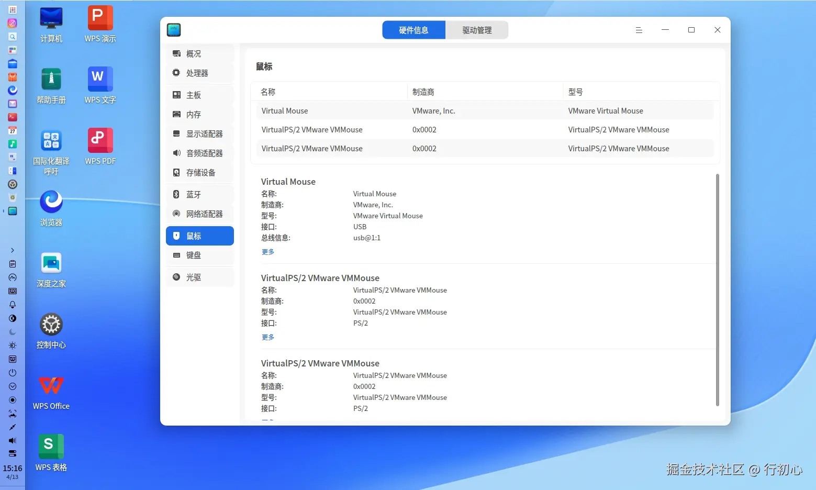Launch 控制中心 from the desktop
The width and height of the screenshot is (816, 490).
tap(51, 331)
